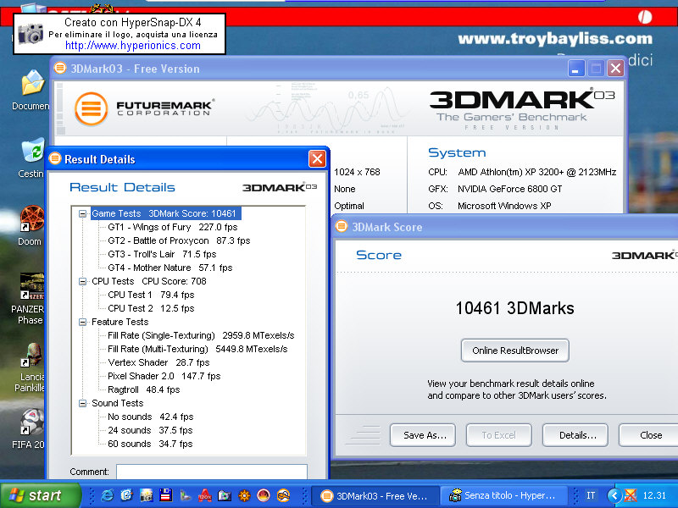Screen dimensions: 678x508
Task: Select the CPU Tests CPU Score row
Action: (x=149, y=281)
